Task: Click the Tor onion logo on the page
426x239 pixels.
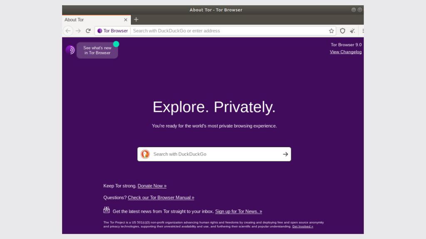Action: pos(70,50)
